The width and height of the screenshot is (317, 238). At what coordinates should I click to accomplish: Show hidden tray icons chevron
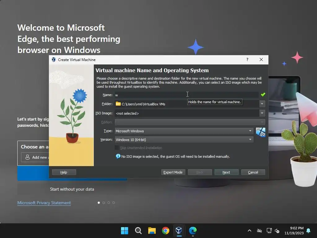tap(250, 231)
